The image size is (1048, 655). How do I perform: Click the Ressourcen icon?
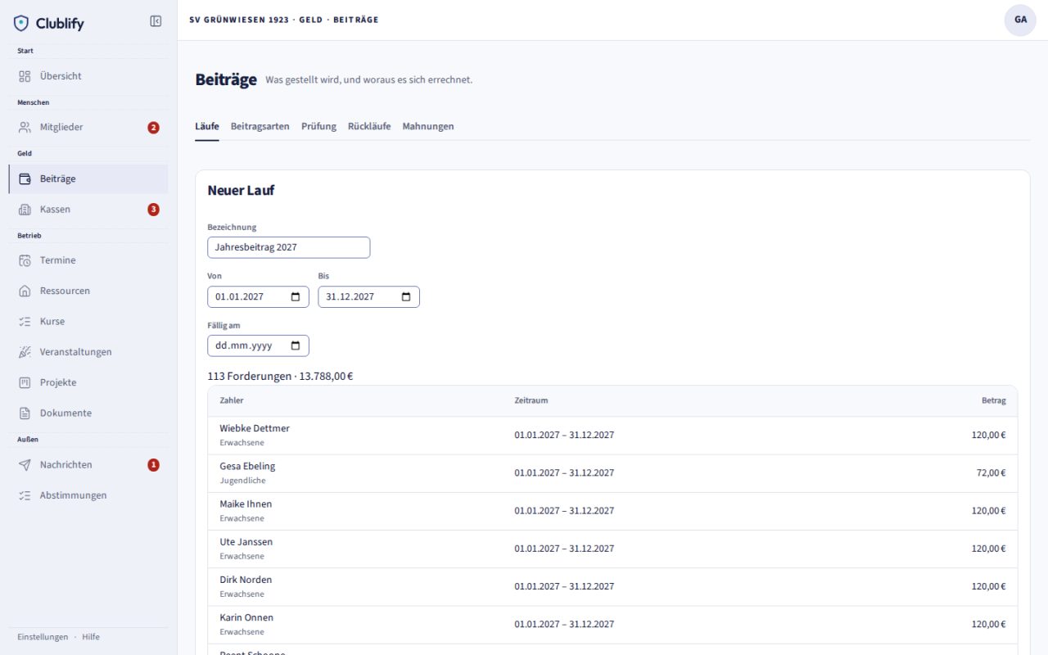click(25, 291)
